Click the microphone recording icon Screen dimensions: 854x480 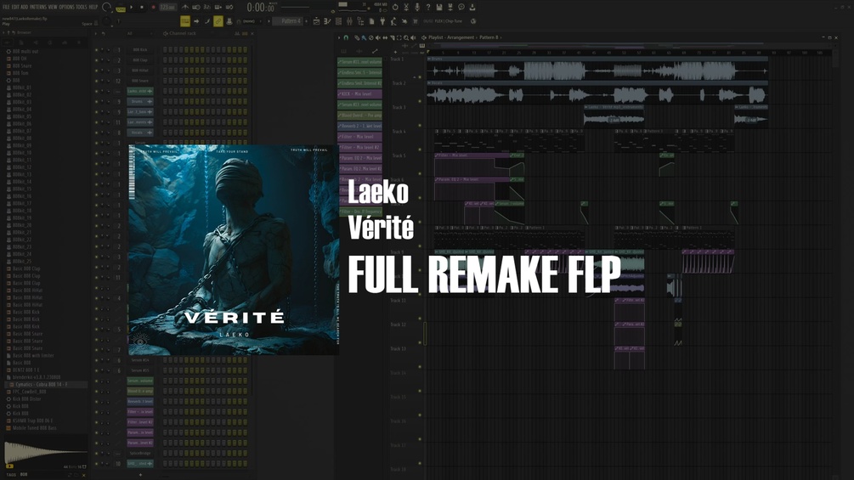point(417,7)
